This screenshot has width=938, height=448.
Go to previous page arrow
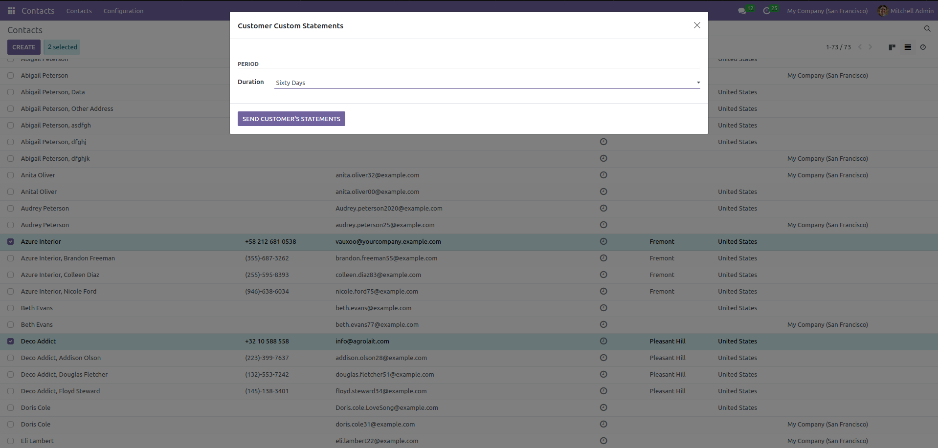click(860, 47)
